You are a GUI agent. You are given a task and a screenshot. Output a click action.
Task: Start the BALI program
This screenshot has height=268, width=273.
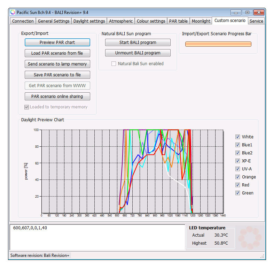tap(138, 43)
